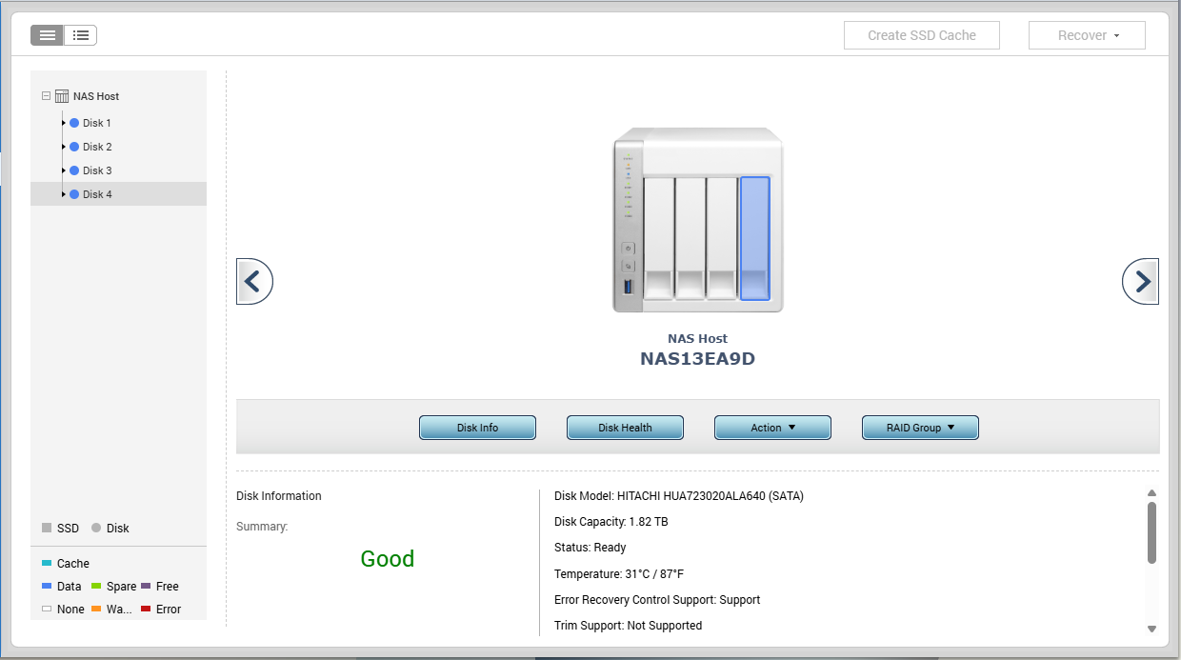
Task: Click the Disk Information heading
Action: click(279, 496)
